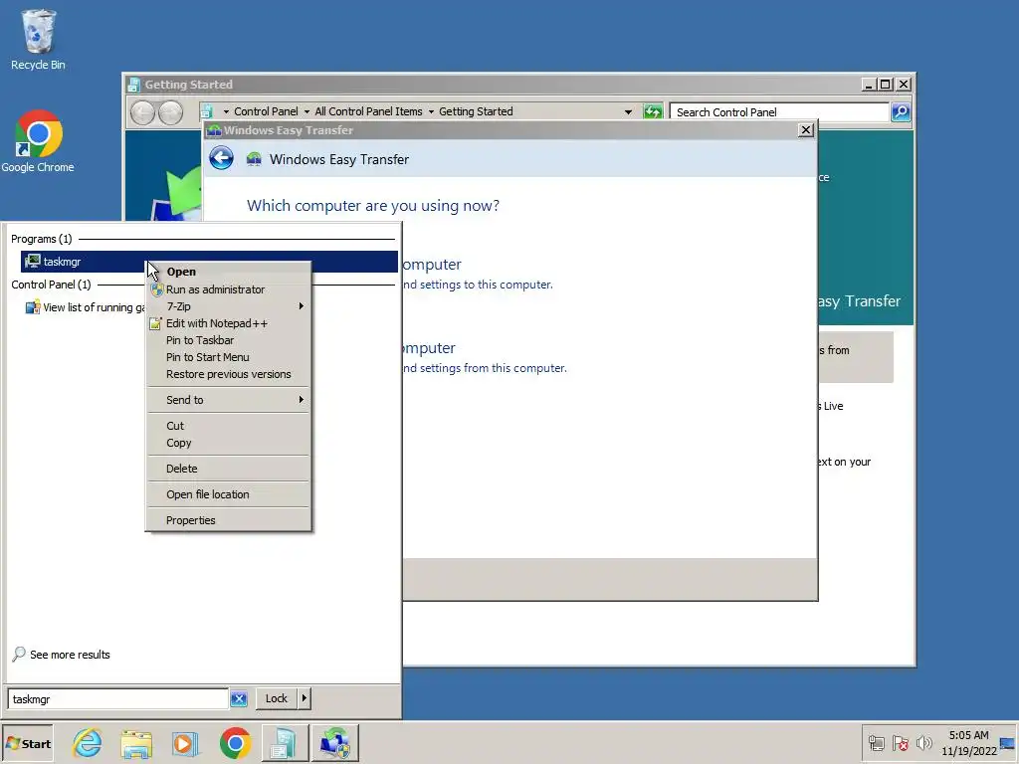The height and width of the screenshot is (764, 1019).
Task: Click Open file location
Action: click(228, 494)
